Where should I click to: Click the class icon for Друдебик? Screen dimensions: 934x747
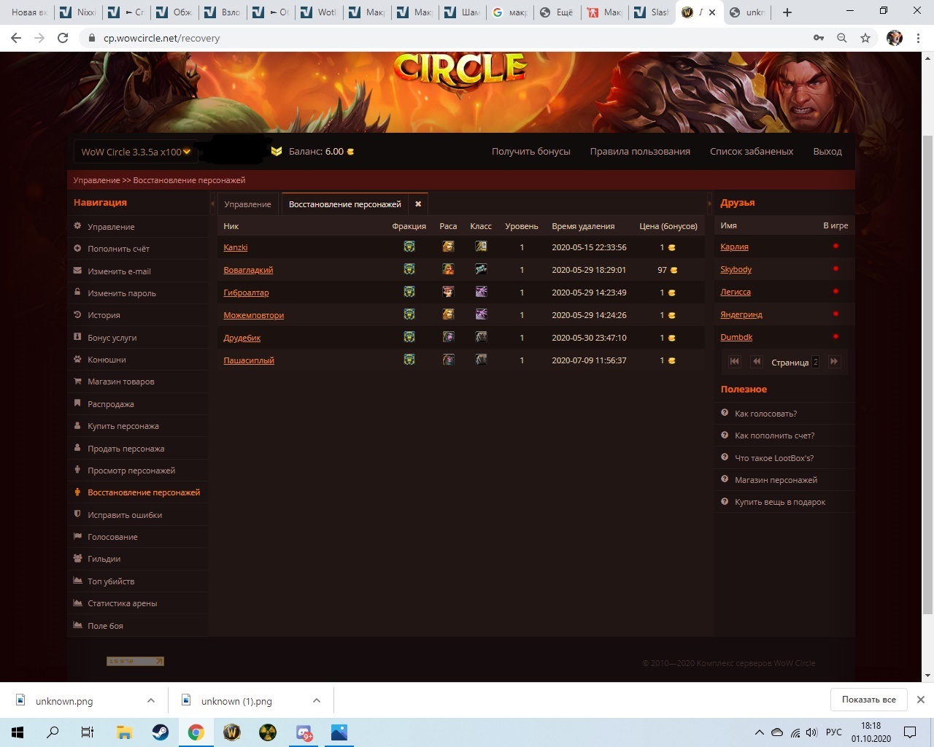click(481, 338)
